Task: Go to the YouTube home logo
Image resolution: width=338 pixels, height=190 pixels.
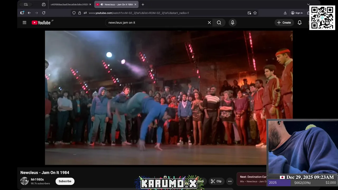Action: coord(41,23)
